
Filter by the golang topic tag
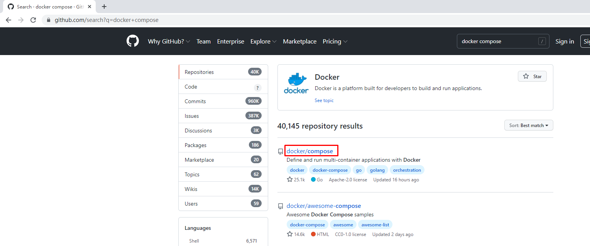pyautogui.click(x=377, y=170)
